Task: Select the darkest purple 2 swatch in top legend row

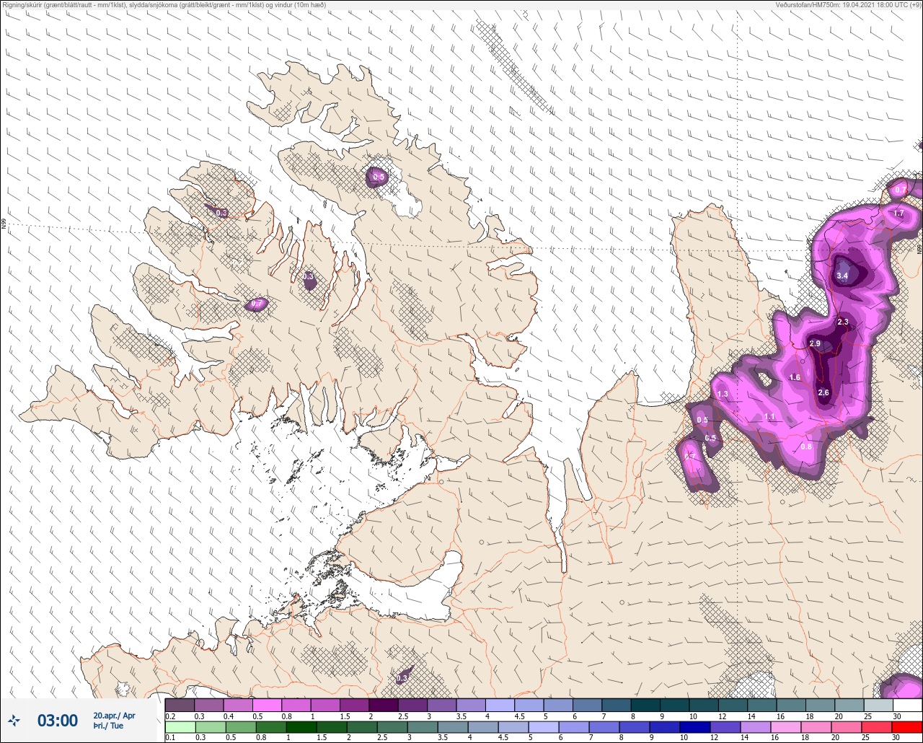Action: click(x=383, y=705)
